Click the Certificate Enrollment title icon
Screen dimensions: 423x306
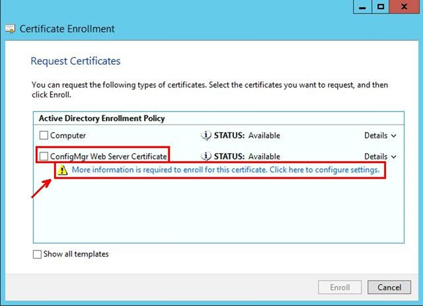[11, 29]
